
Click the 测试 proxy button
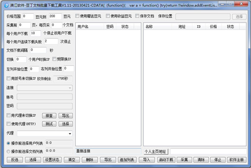(49, 124)
